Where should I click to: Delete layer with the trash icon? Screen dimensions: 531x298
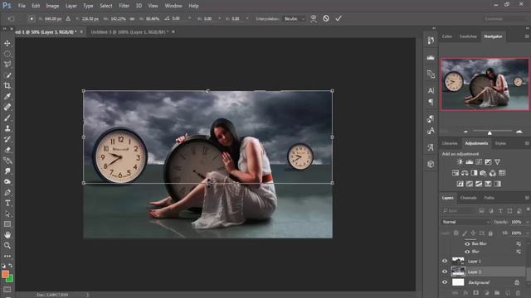click(x=518, y=292)
